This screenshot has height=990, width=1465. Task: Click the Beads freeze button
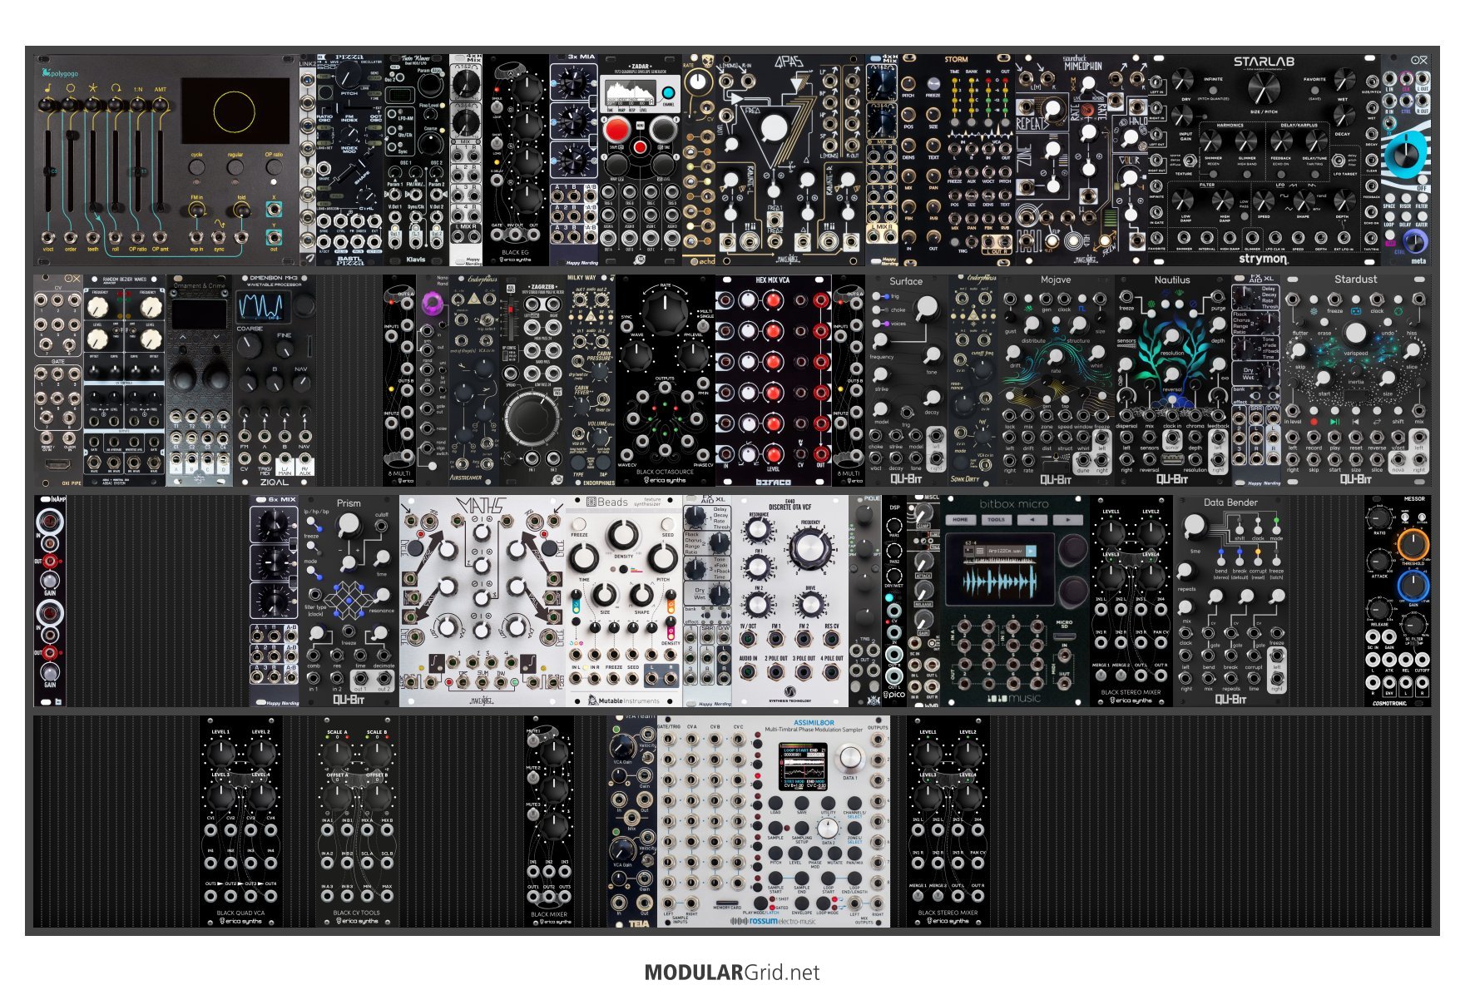579,525
